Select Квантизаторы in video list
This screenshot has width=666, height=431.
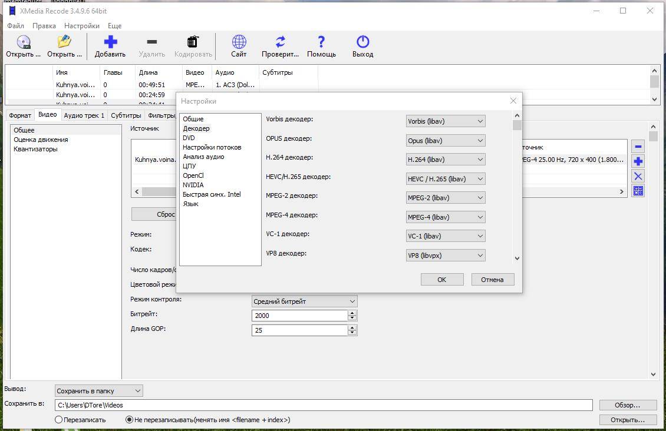[x=36, y=149]
